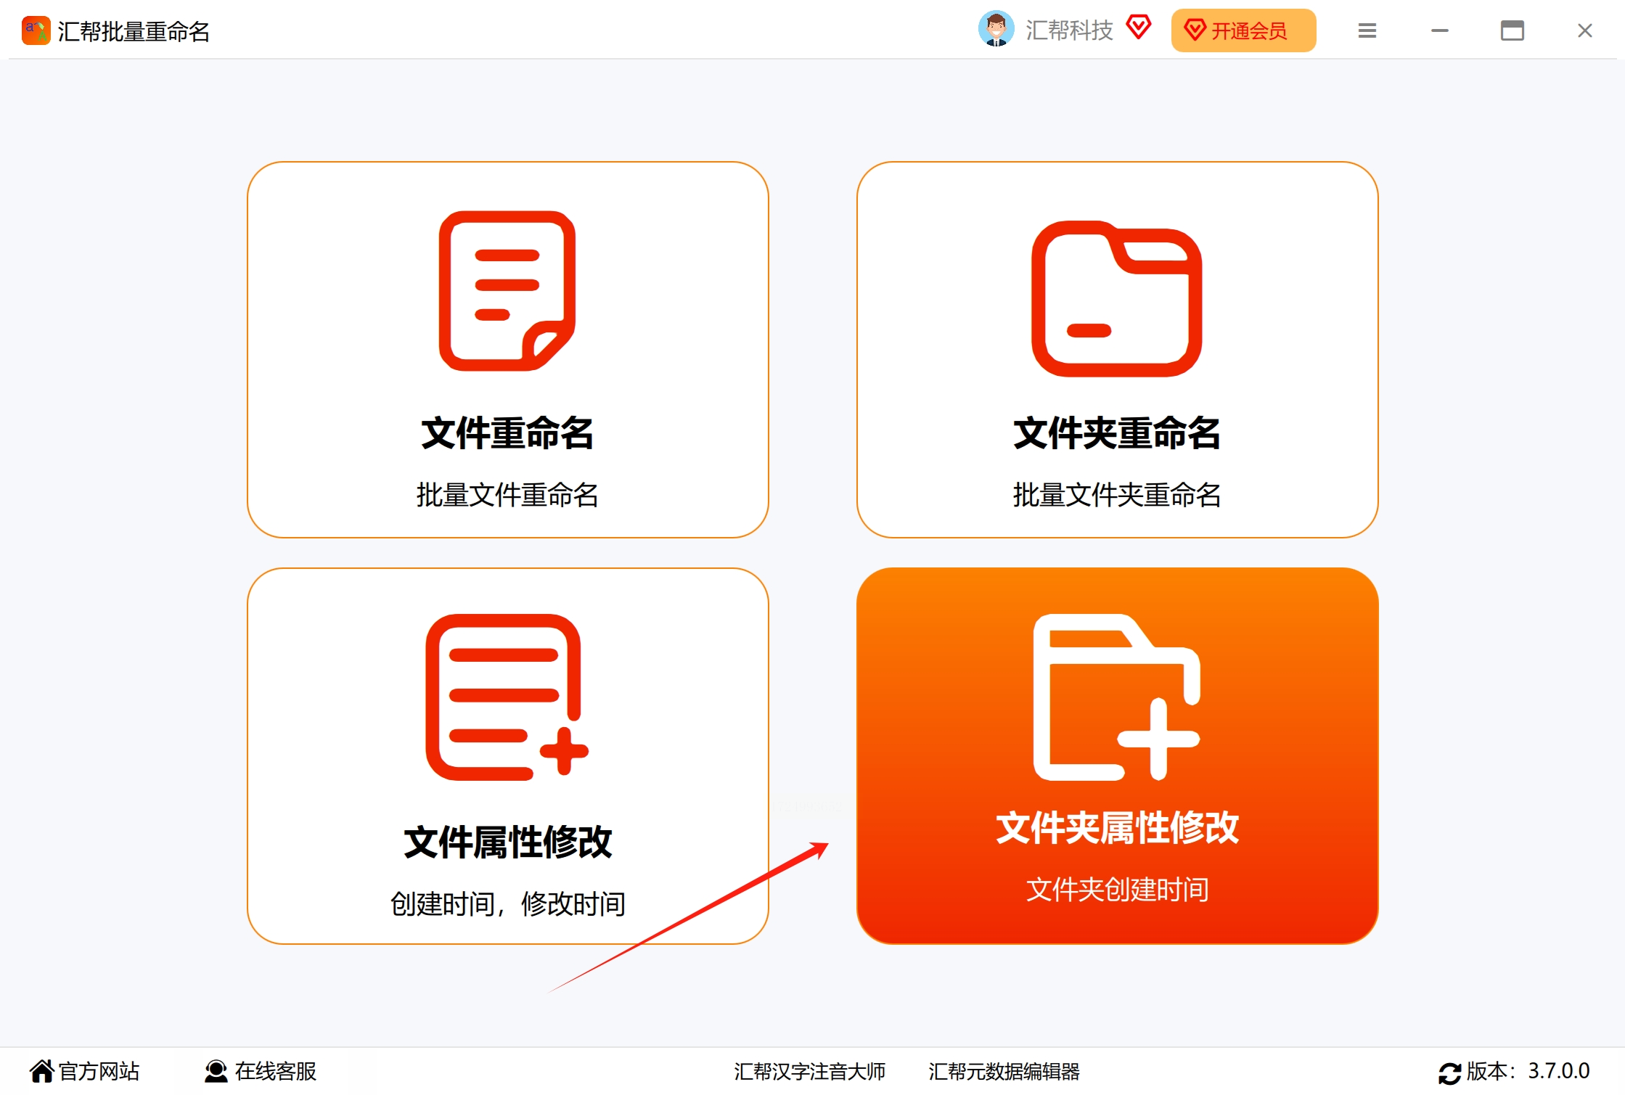Viewport: 1625px width, 1095px height.
Task: Select the 文件夹重命名 title text
Action: click(x=1116, y=433)
